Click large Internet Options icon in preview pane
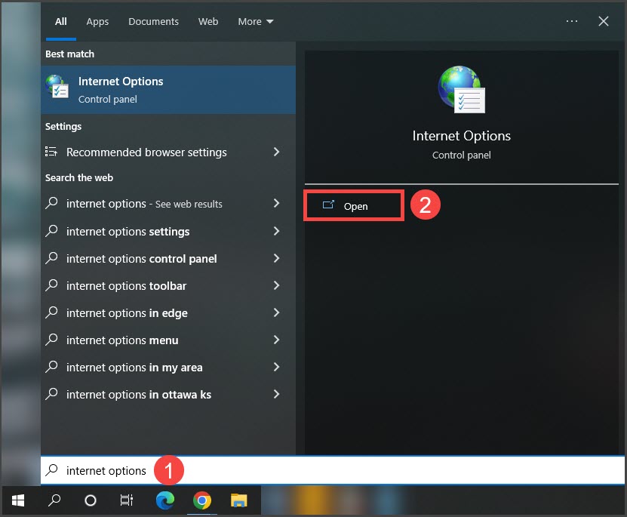Screen dimensions: 627x517 point(462,90)
